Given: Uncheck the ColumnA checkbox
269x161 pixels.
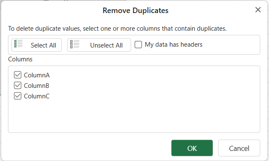Looking at the screenshot, I should [18, 75].
